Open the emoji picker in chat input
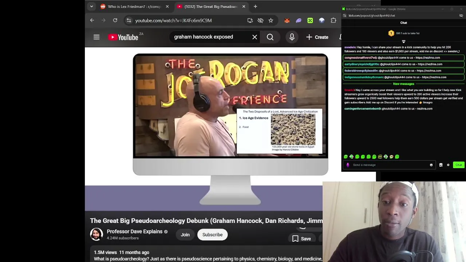The image size is (466, 262). 431,165
